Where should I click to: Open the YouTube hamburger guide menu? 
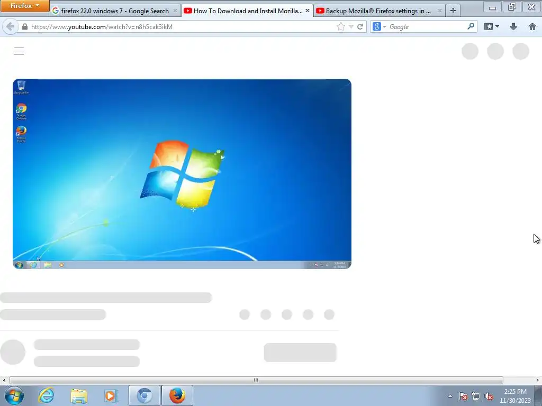point(19,51)
